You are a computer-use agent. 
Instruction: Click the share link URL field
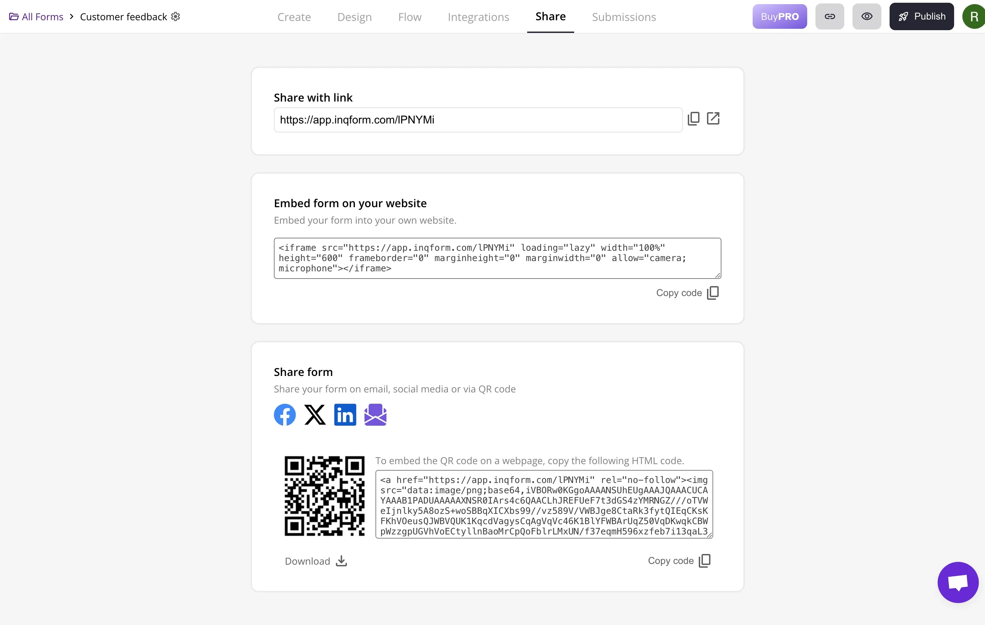pos(478,120)
